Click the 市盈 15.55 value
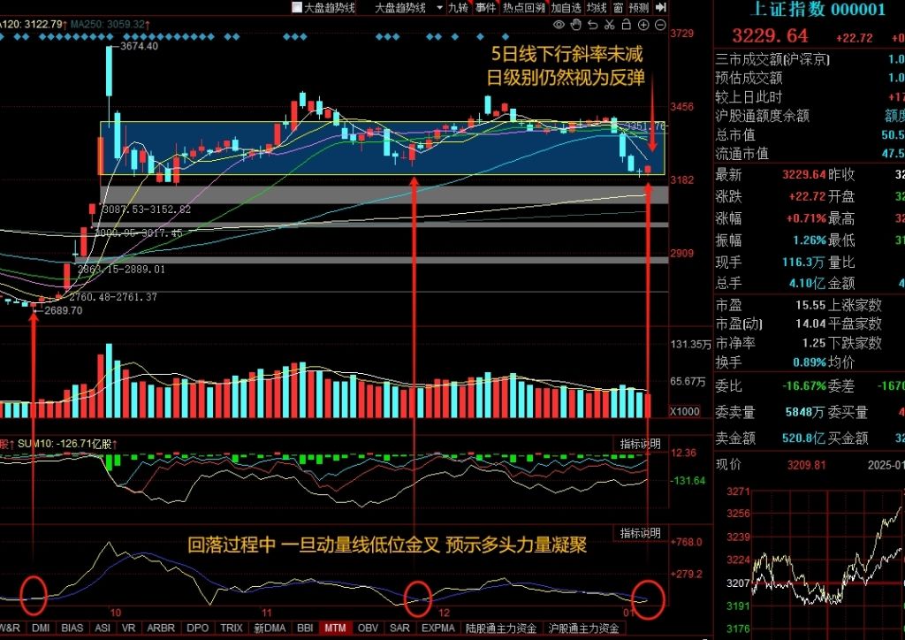 810,305
